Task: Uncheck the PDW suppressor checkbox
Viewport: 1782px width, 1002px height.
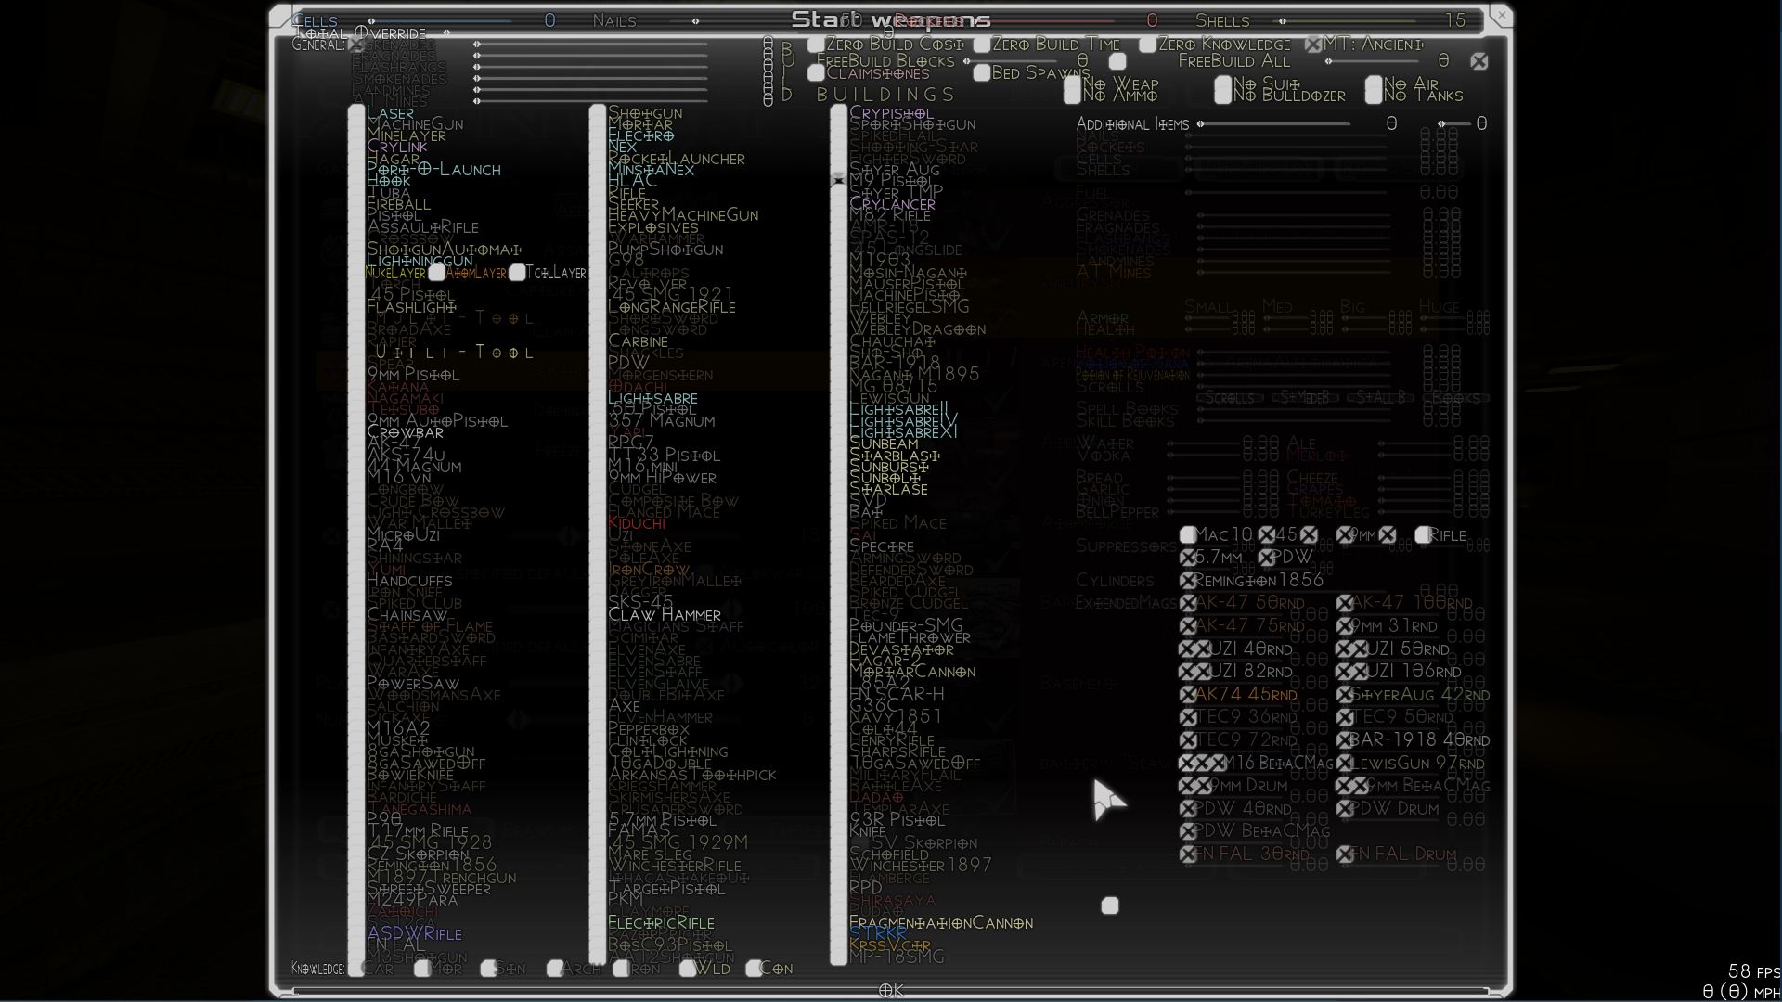Action: [x=1267, y=558]
